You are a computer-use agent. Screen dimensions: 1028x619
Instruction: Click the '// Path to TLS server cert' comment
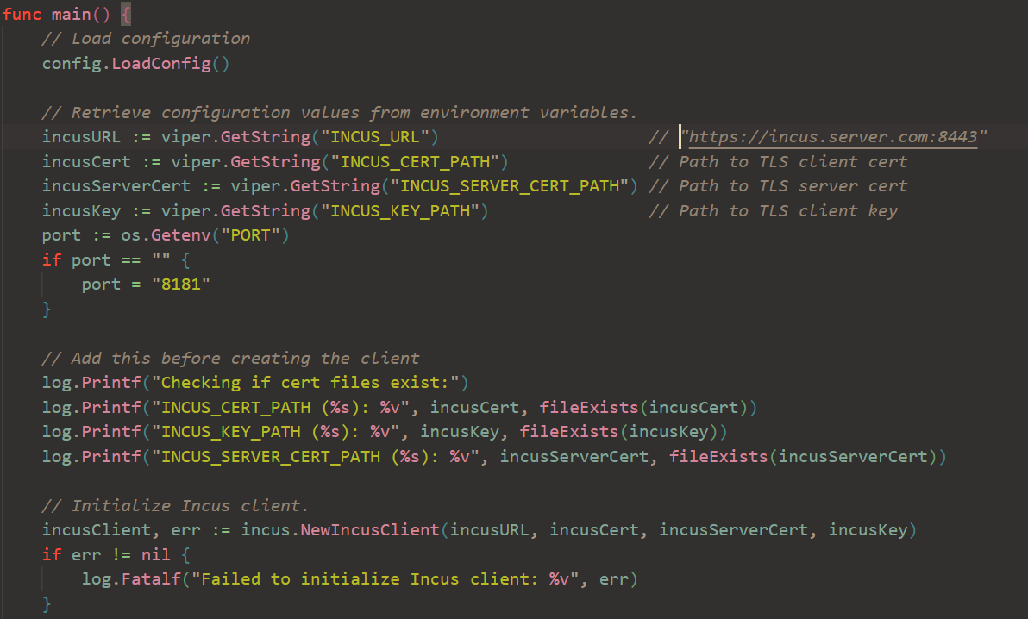tap(778, 186)
